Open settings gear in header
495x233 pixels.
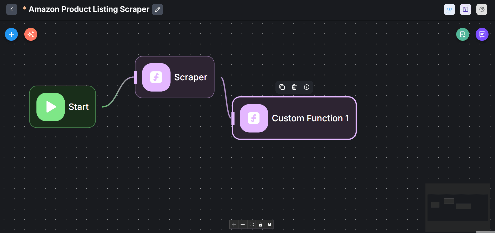[x=482, y=9]
